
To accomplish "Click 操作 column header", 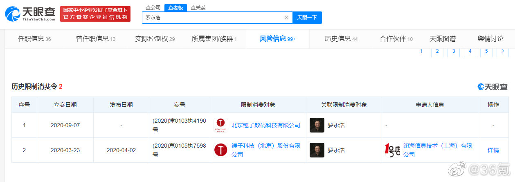I will click(x=493, y=105).
